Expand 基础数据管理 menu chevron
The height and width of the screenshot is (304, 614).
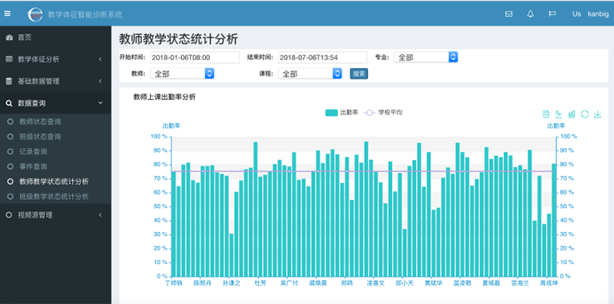(x=100, y=81)
